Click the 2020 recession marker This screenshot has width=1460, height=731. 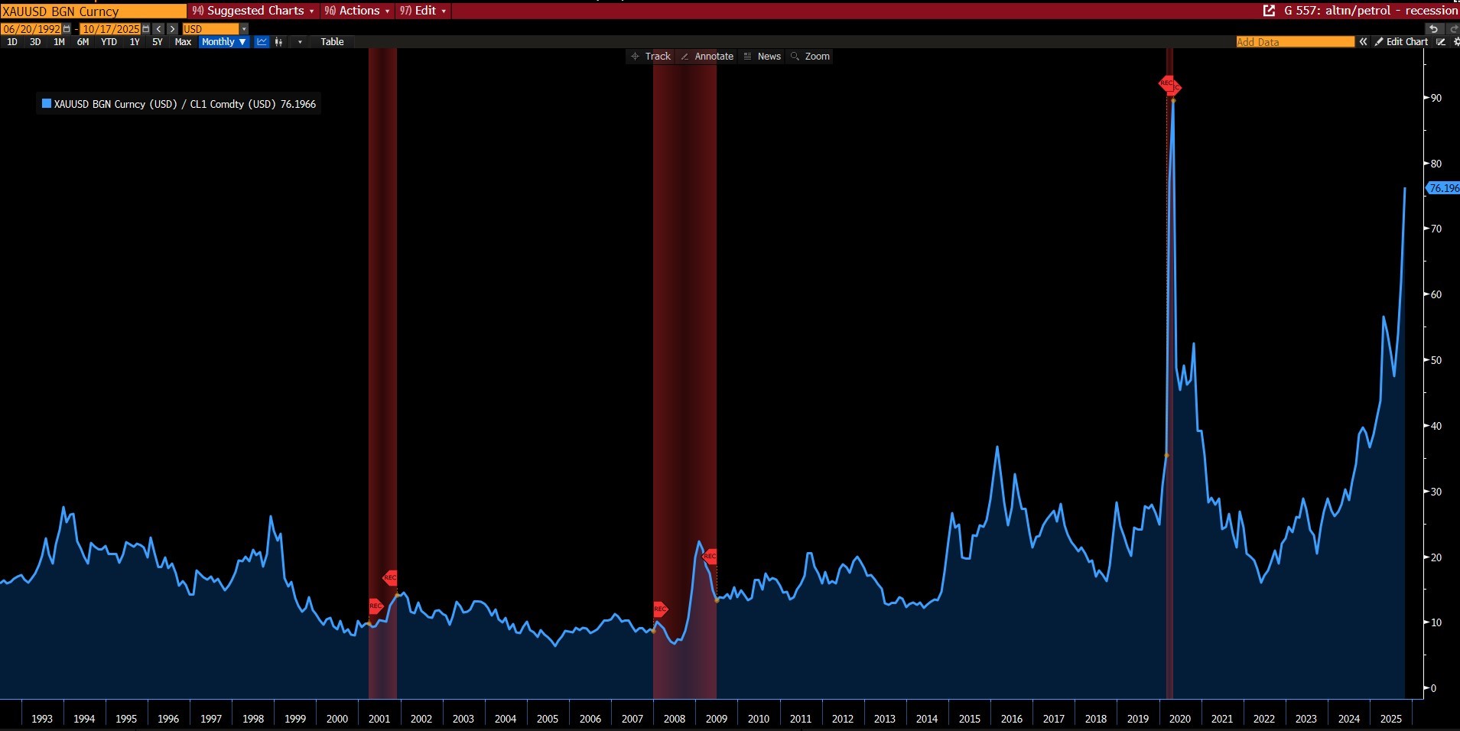point(1168,84)
